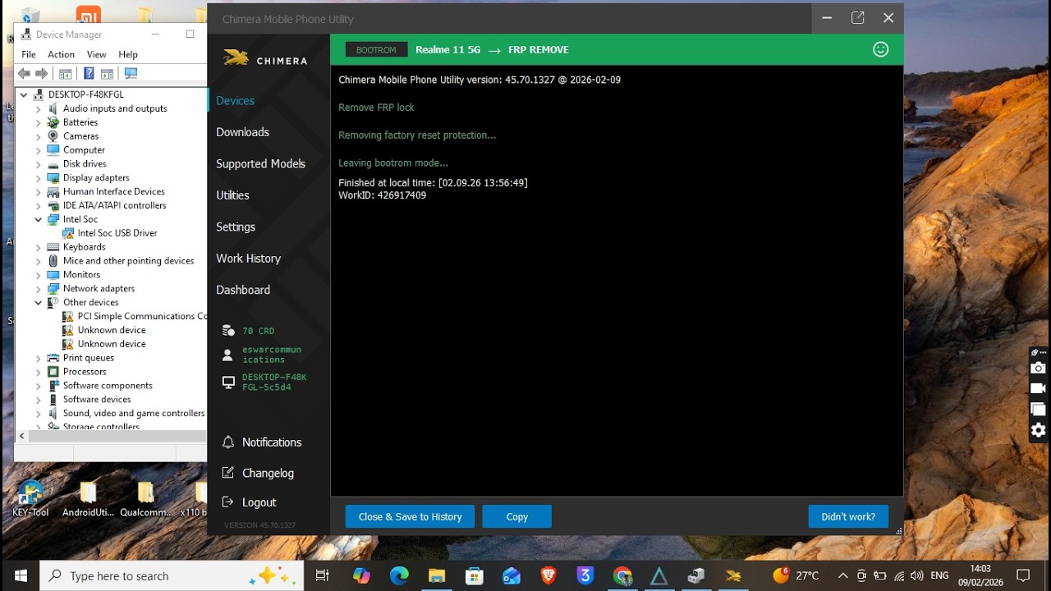Click the Notifications bell icon
This screenshot has width=1051, height=591.
(228, 442)
